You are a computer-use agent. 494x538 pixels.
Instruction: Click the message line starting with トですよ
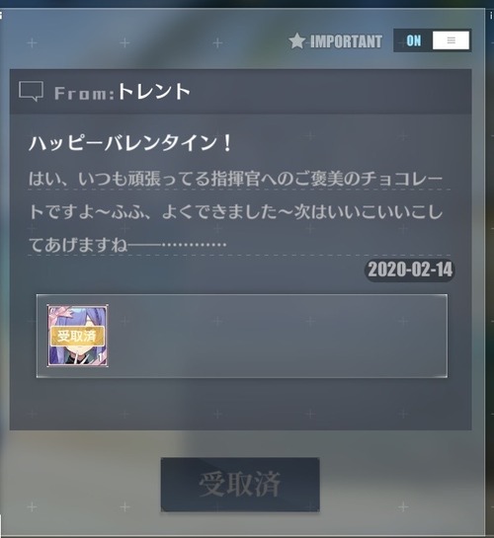(x=235, y=211)
